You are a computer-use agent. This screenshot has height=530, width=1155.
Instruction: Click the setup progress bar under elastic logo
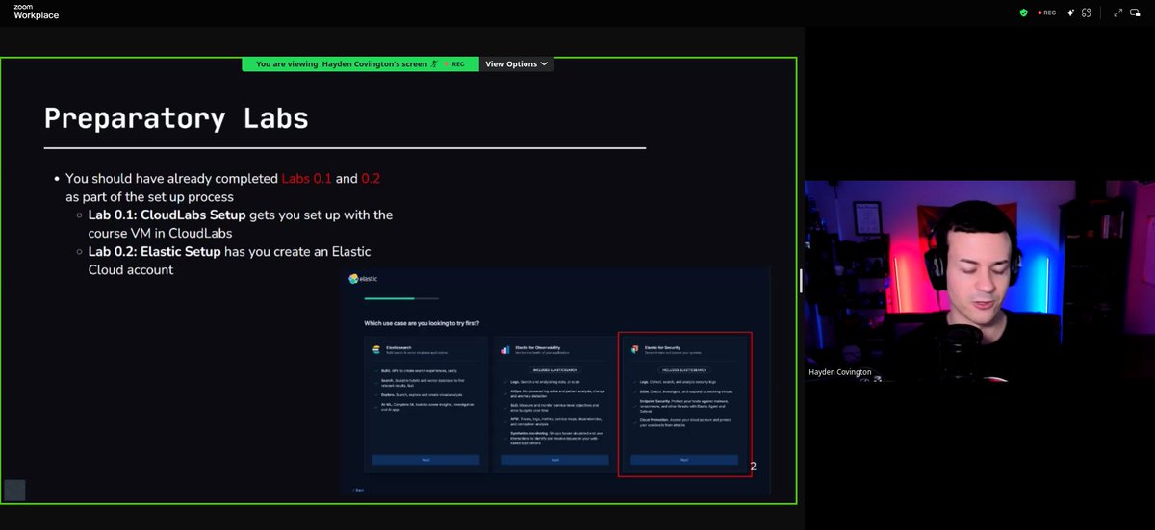401,299
